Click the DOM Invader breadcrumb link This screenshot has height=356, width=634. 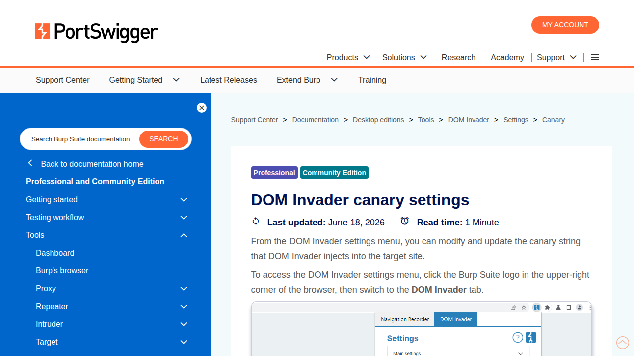pos(469,120)
